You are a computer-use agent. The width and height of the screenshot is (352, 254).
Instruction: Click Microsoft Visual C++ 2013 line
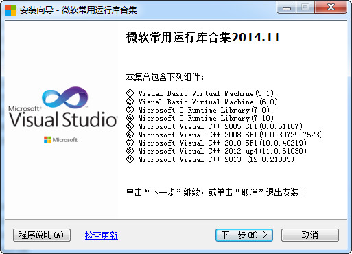[210, 159]
